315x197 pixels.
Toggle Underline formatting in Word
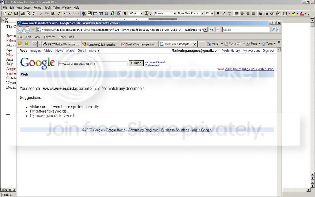pos(229,14)
